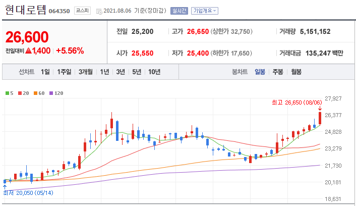This screenshot has height=206, width=356.
Task: Switch to the 주봉 candle chart
Action: coord(278,72)
